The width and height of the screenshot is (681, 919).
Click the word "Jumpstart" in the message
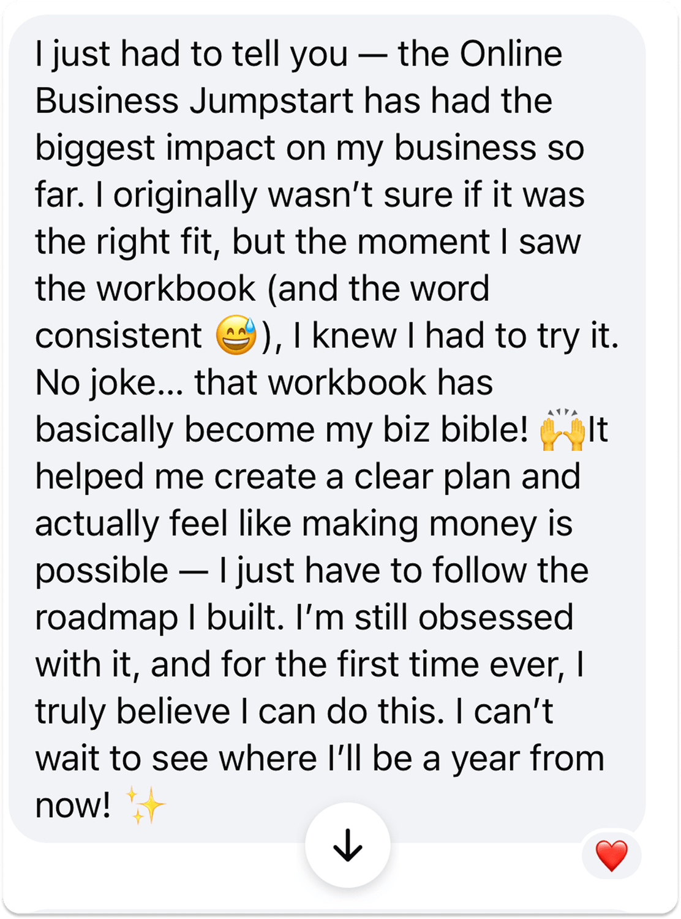click(271, 101)
